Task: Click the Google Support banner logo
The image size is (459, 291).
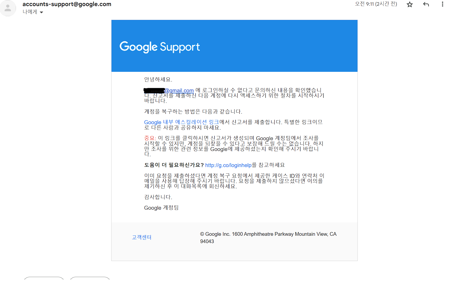Action: pyautogui.click(x=160, y=47)
